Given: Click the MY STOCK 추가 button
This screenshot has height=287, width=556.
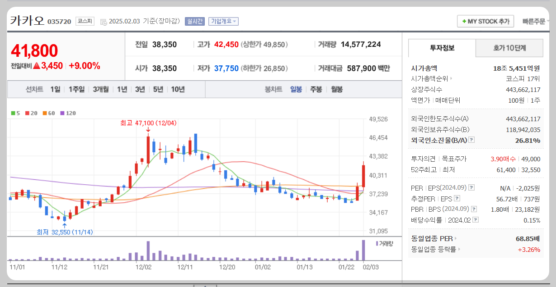Looking at the screenshot, I should (x=485, y=21).
